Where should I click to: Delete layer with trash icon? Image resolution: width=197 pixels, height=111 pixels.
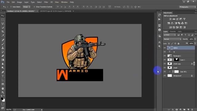click(192, 110)
